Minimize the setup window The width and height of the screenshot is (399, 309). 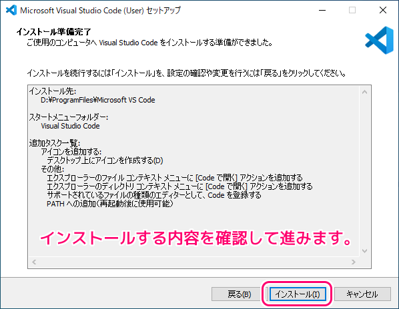322,10
